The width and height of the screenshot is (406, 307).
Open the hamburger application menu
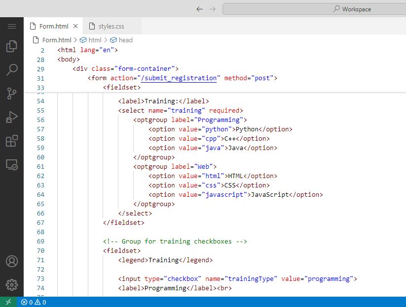(12, 26)
